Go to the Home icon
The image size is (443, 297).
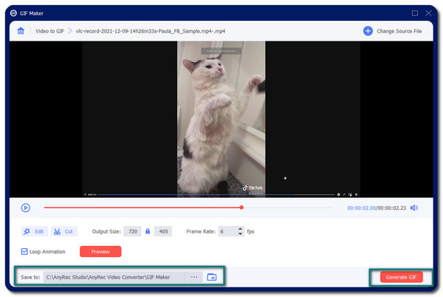click(x=21, y=31)
